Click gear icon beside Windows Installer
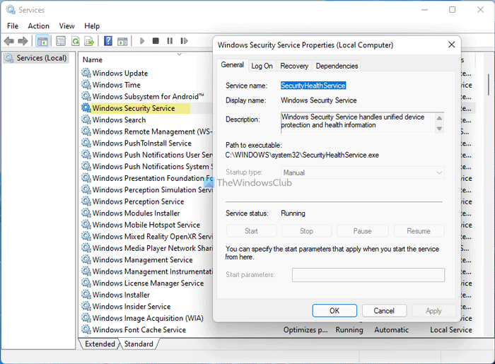495x364 pixels. coord(86,295)
